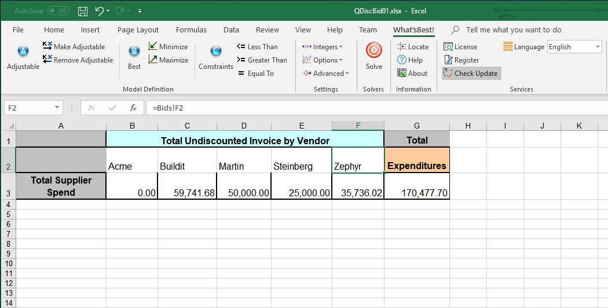Switch to the Formulas tab
This screenshot has height=308, width=608.
coord(191,30)
